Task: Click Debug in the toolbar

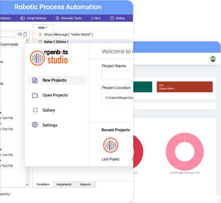Action: pyautogui.click(x=117, y=18)
